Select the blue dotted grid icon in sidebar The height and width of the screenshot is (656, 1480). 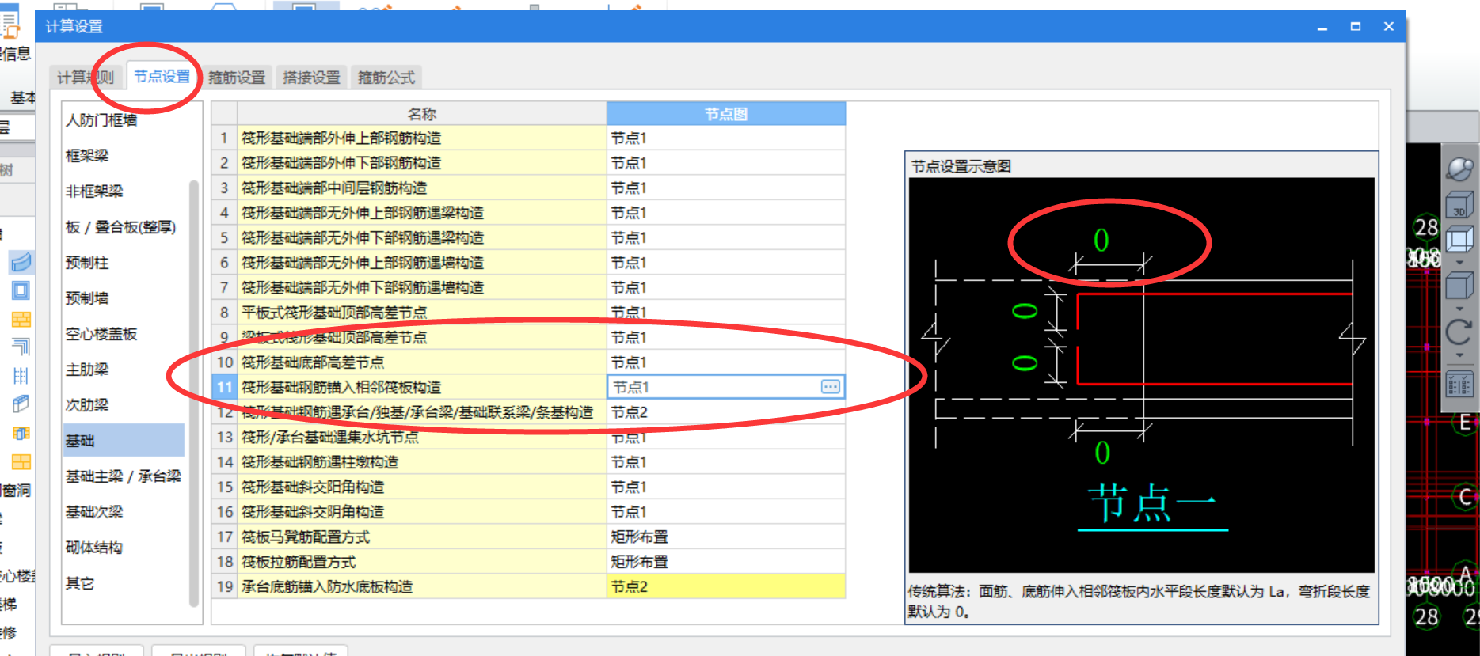coord(21,376)
